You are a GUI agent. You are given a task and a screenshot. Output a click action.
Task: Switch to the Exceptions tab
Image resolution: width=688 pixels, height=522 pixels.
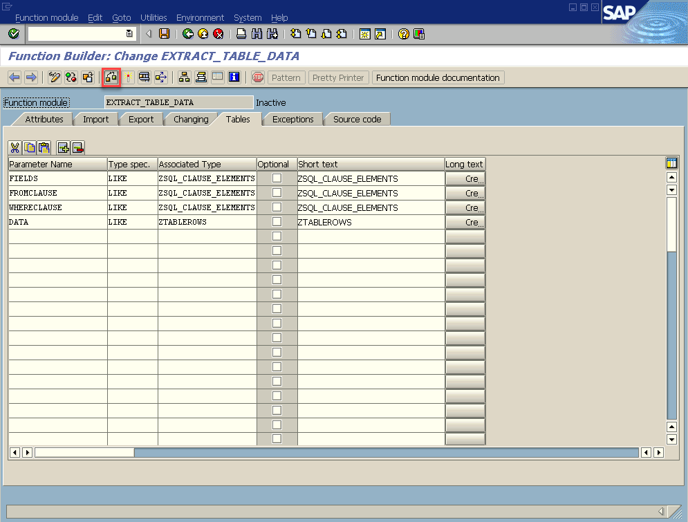(x=292, y=120)
